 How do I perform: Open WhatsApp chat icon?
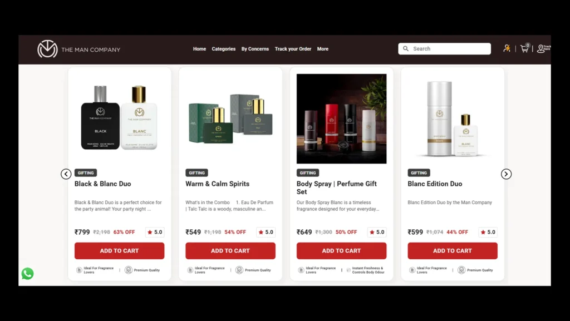click(28, 273)
